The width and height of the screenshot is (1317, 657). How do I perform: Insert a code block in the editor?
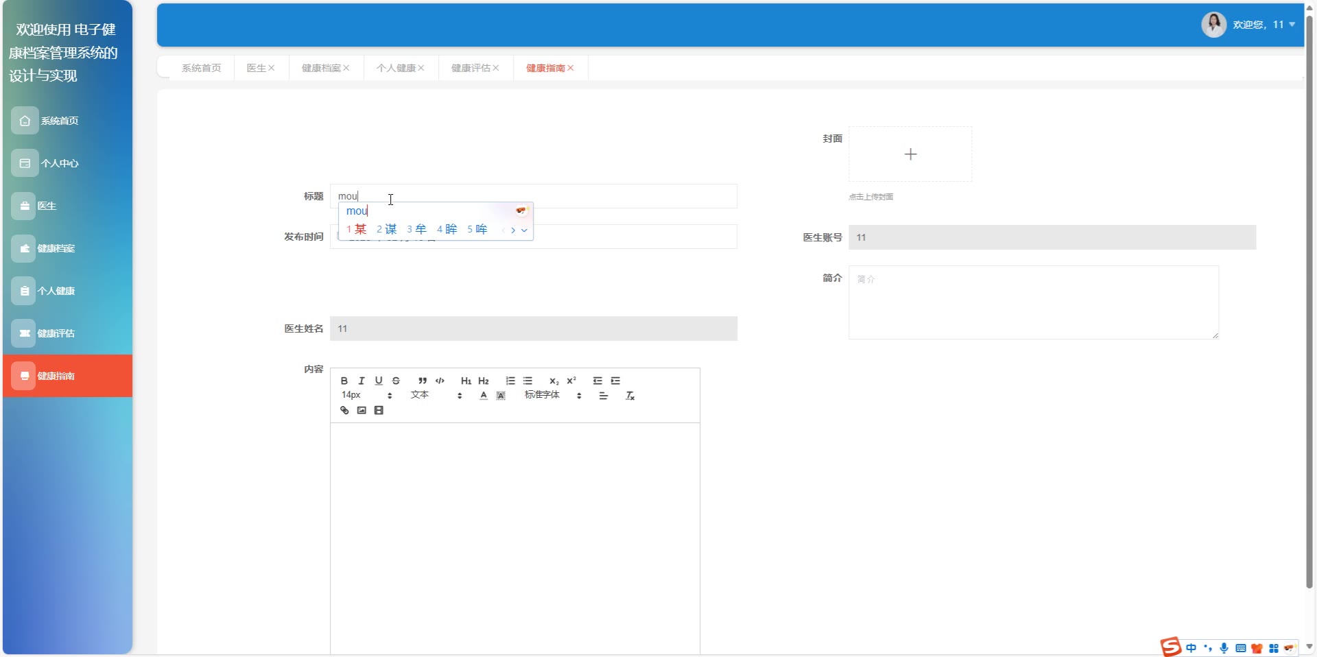click(x=440, y=381)
